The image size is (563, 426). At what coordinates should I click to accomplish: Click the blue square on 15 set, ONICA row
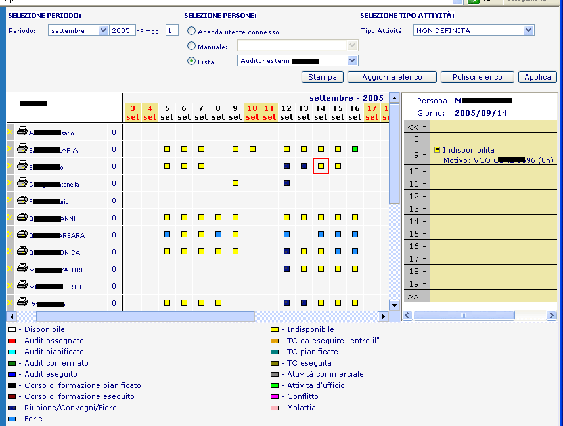pyautogui.click(x=338, y=251)
